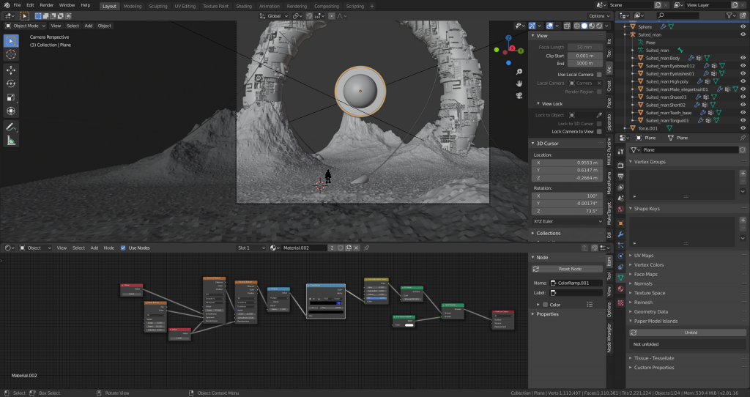This screenshot has height=397, width=750.
Task: Switch to the Sculpting workspace tab
Action: (158, 6)
